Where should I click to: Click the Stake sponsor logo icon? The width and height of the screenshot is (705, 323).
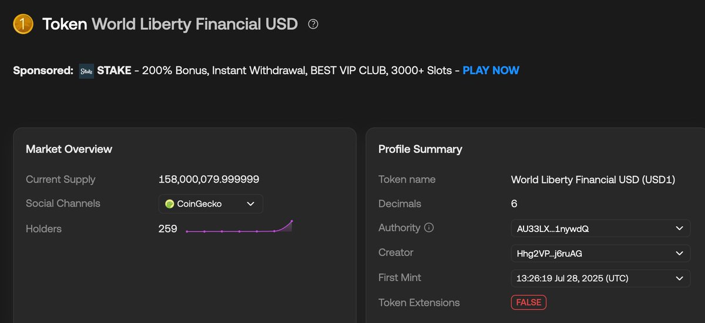(x=86, y=70)
